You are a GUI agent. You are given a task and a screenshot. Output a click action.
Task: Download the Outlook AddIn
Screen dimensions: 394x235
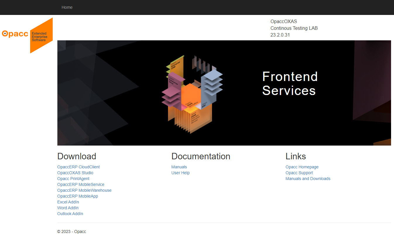(x=70, y=214)
